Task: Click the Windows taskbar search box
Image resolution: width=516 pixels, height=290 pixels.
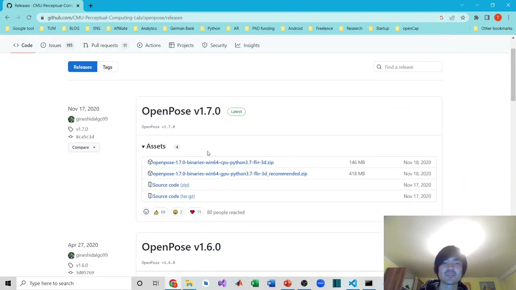Action: click(x=75, y=283)
